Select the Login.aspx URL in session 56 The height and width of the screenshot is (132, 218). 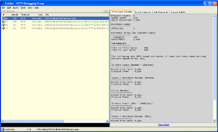click(61, 18)
